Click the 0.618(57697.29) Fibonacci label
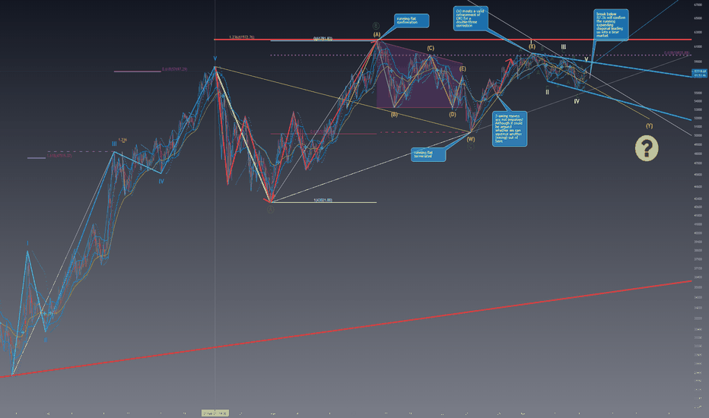 coord(174,69)
